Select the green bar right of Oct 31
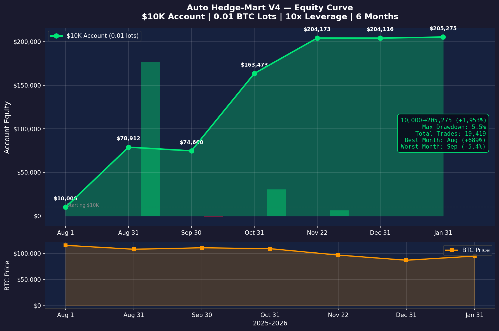Viewport: 499px width, 331px height. [276, 203]
